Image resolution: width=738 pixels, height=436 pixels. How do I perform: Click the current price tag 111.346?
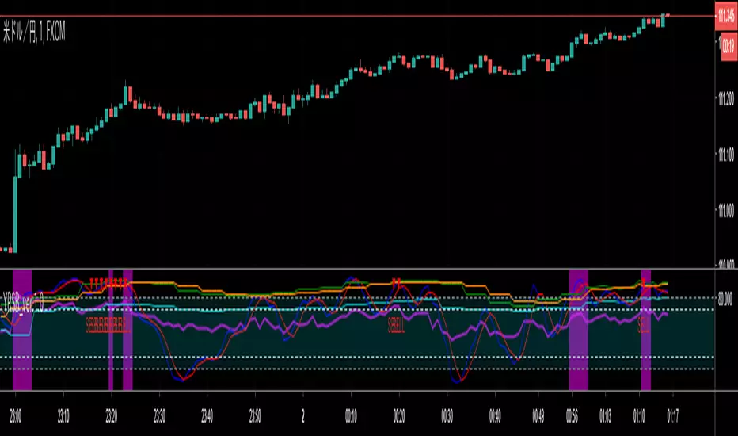(726, 16)
